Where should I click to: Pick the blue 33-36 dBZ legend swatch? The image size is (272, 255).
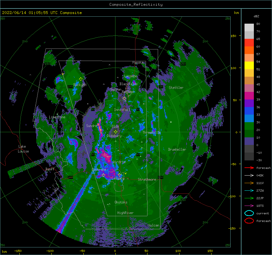coord(249,111)
